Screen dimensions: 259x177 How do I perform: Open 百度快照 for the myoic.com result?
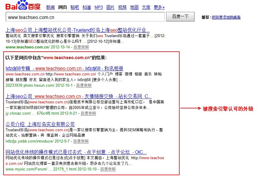[x=108, y=169]
